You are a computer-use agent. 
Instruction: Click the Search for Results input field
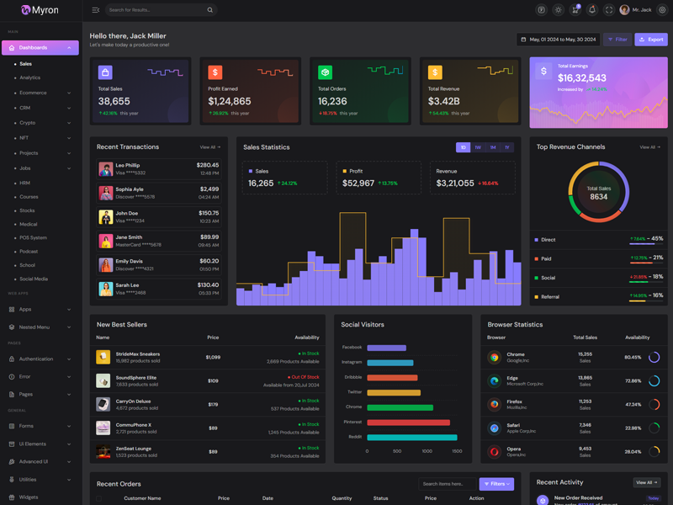[x=156, y=10]
